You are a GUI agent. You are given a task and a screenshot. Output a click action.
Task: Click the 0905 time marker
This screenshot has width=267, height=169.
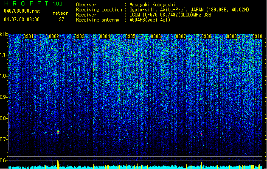(130, 36)
